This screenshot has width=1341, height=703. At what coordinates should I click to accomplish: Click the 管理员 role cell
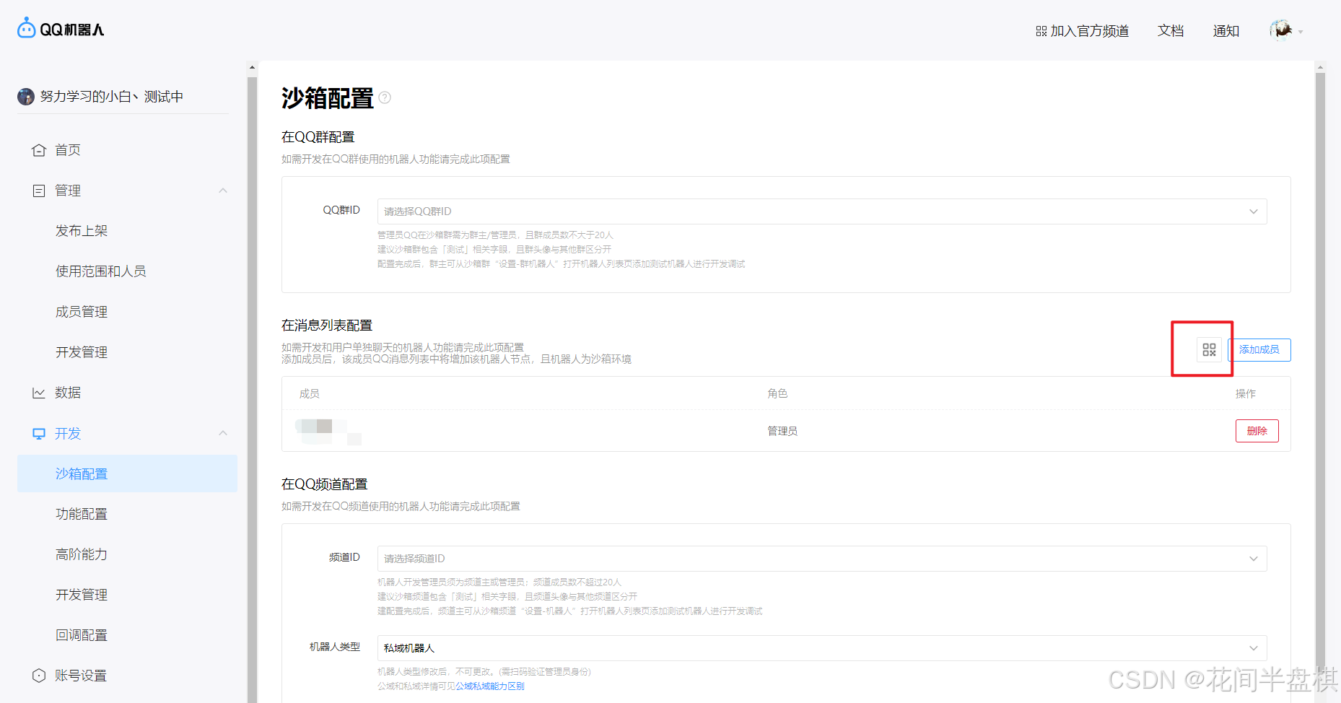pyautogui.click(x=782, y=431)
